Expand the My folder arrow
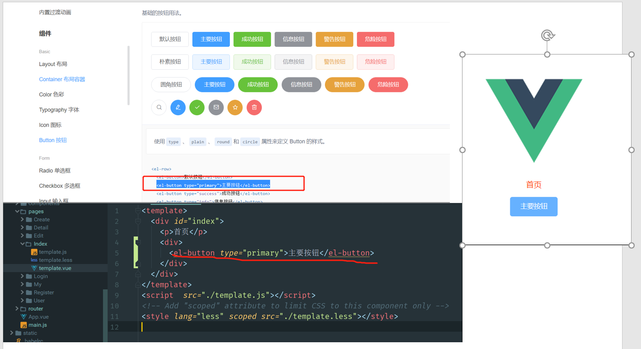 click(x=23, y=285)
